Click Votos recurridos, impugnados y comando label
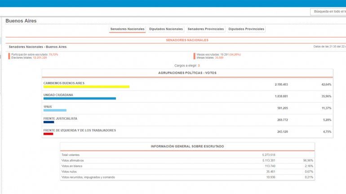Image resolution: width=346 pixels, height=194 pixels. (88, 177)
